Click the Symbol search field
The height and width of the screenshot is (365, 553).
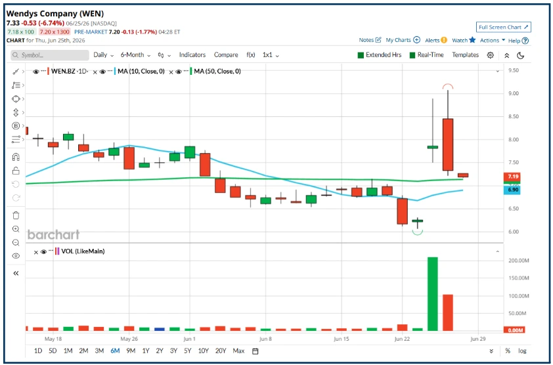coord(50,55)
